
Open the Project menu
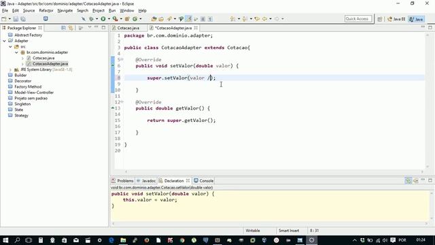tap(99, 11)
